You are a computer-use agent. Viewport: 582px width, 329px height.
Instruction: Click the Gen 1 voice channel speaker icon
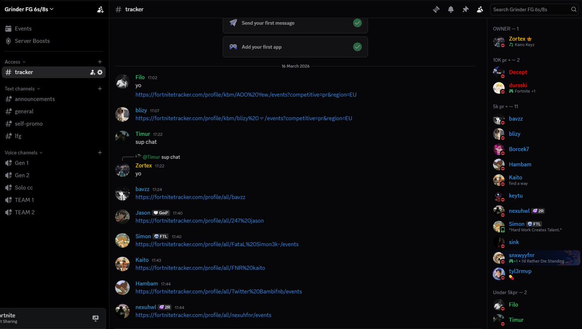click(x=8, y=163)
